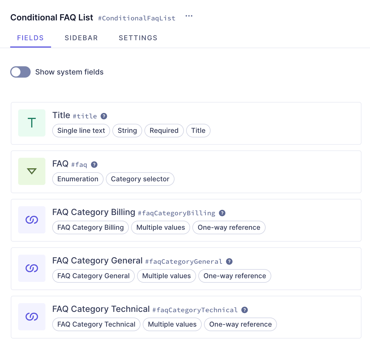Viewport: 370px width, 349px height.
Task: Click help icon next to #faqCategoryTechnical
Action: coord(245,310)
